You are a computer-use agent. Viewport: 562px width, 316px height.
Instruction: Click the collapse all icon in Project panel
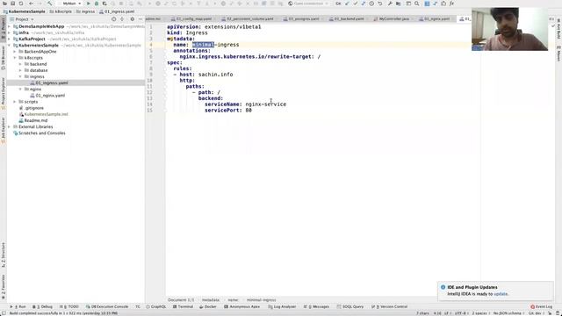click(x=122, y=19)
